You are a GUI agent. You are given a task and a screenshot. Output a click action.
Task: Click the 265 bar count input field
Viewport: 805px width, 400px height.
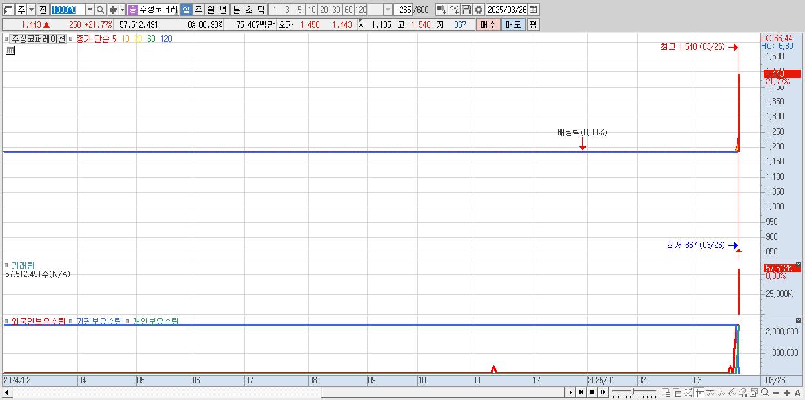click(x=404, y=10)
